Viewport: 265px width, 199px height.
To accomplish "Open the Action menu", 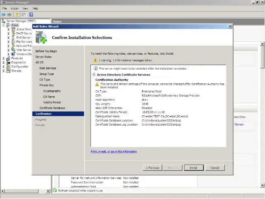I will [15, 8].
